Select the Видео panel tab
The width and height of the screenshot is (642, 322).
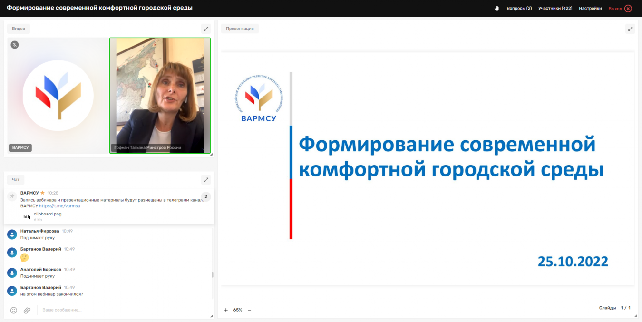[19, 29]
